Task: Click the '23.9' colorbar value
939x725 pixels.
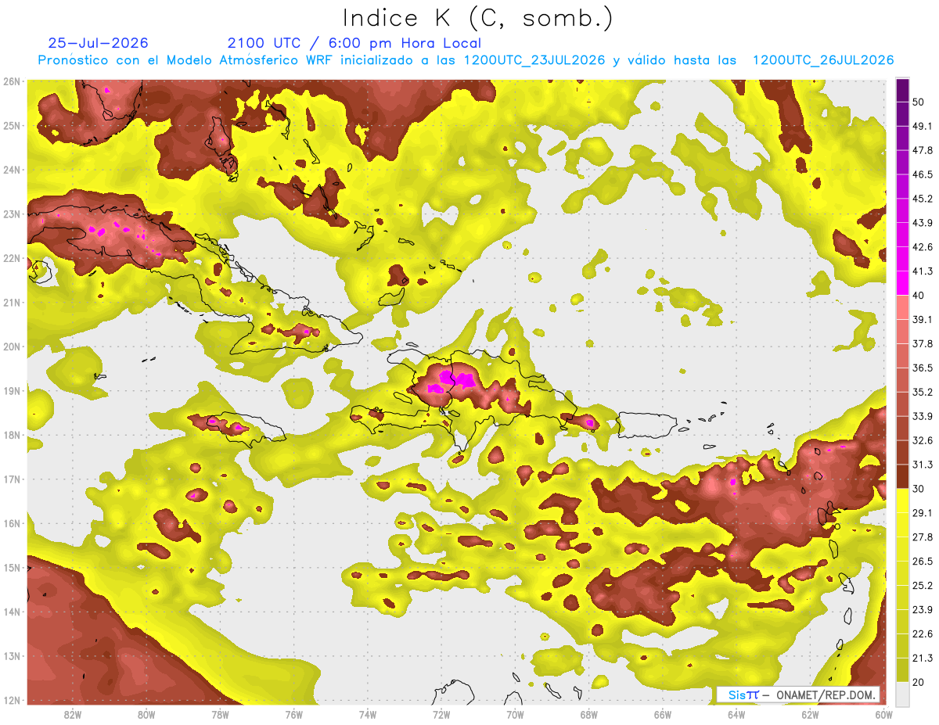Action: coord(923,609)
